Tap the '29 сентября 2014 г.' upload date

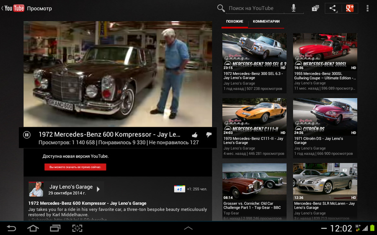67,193
